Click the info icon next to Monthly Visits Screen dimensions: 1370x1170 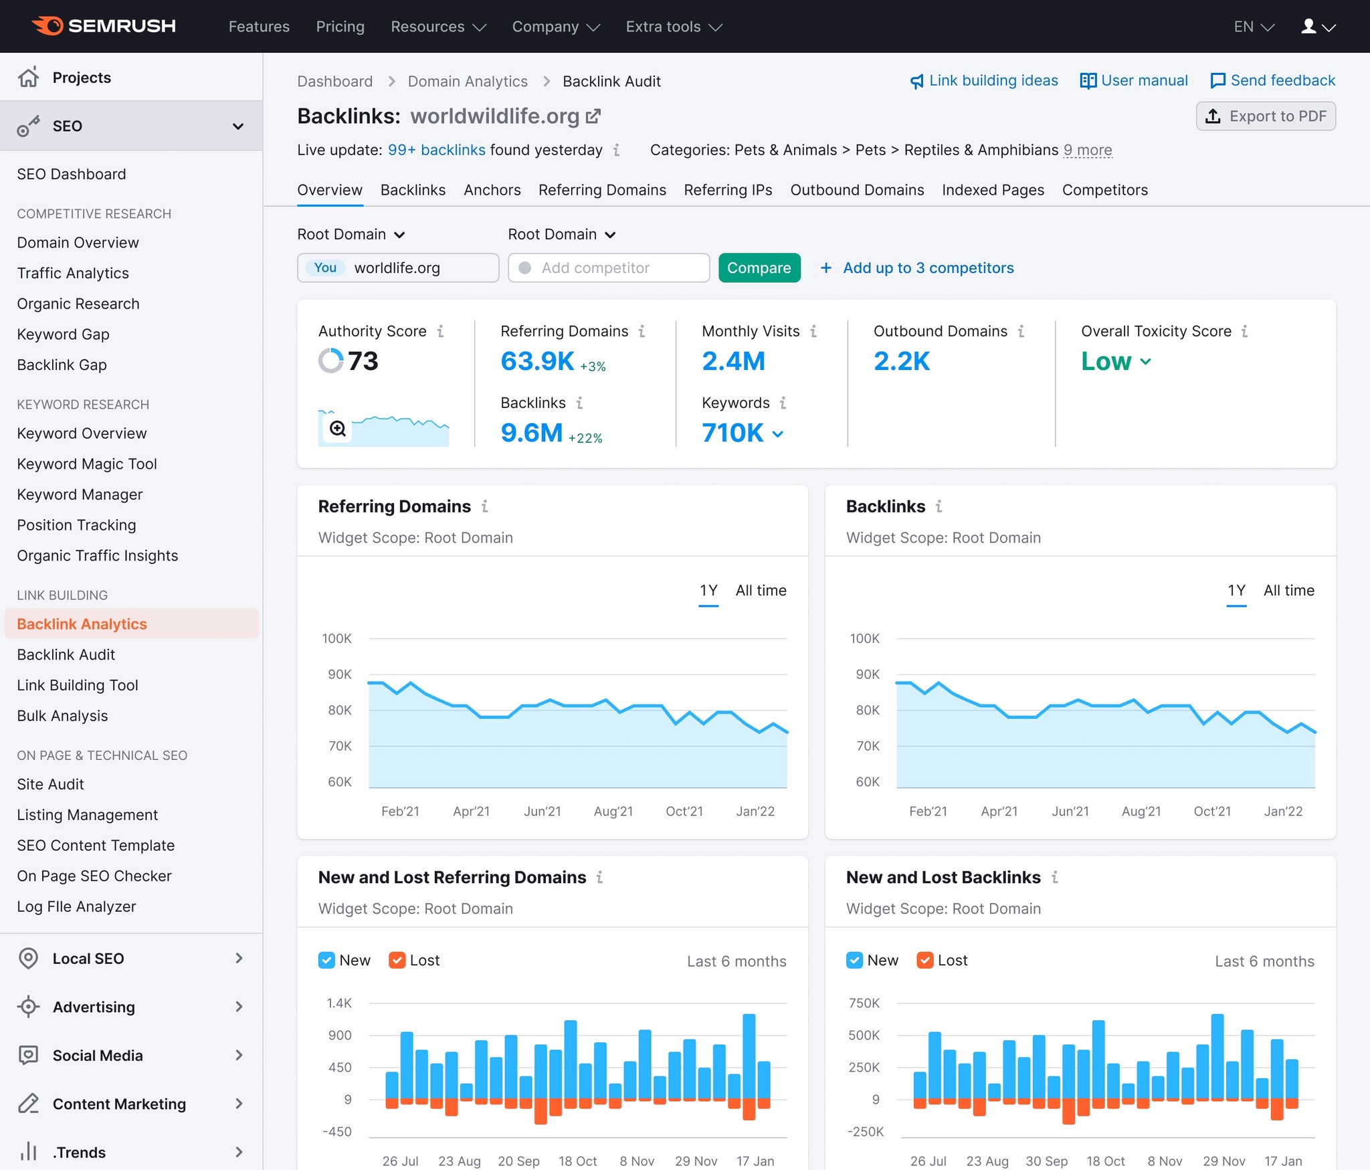coord(813,331)
